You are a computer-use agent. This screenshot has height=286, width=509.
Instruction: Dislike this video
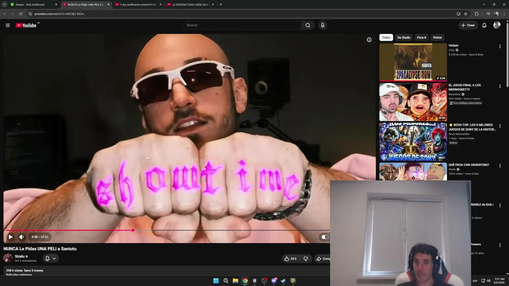point(305,259)
